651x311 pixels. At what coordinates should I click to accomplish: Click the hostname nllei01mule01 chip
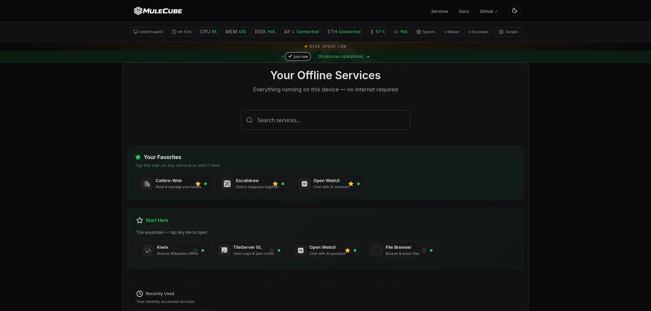(148, 32)
